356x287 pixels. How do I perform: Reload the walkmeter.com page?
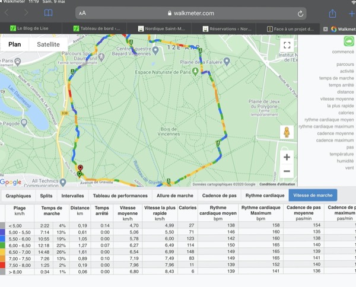click(x=301, y=13)
